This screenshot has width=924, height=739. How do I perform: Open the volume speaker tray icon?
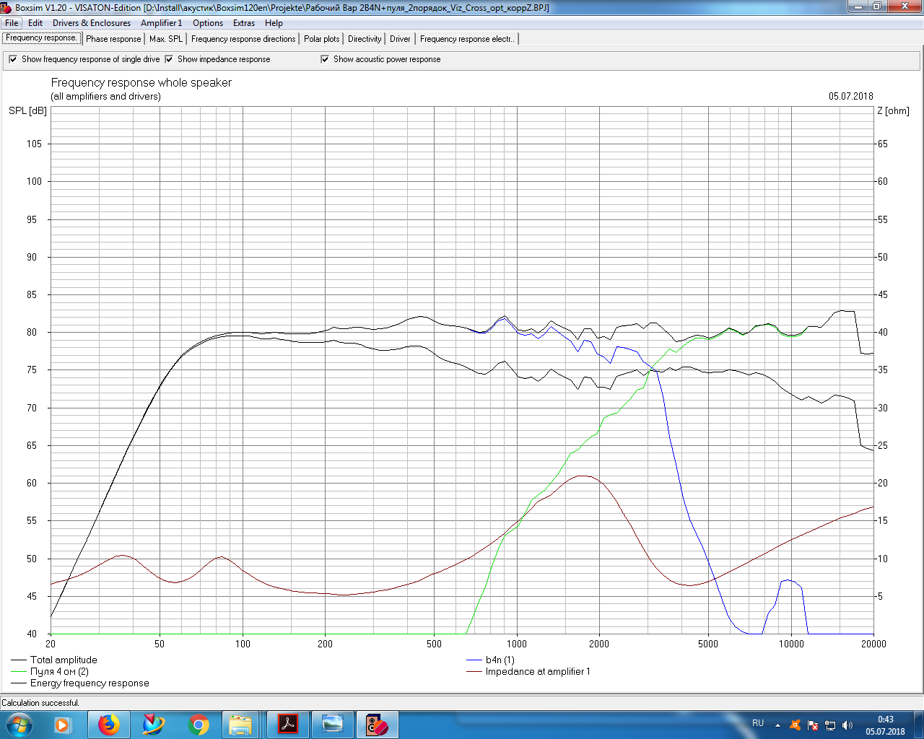pos(847,725)
